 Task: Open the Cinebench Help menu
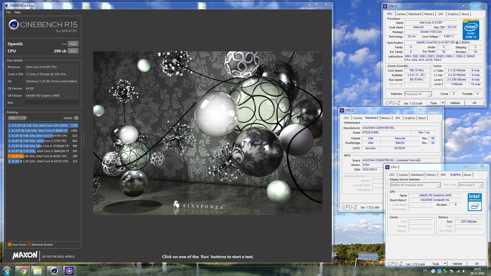(x=17, y=12)
